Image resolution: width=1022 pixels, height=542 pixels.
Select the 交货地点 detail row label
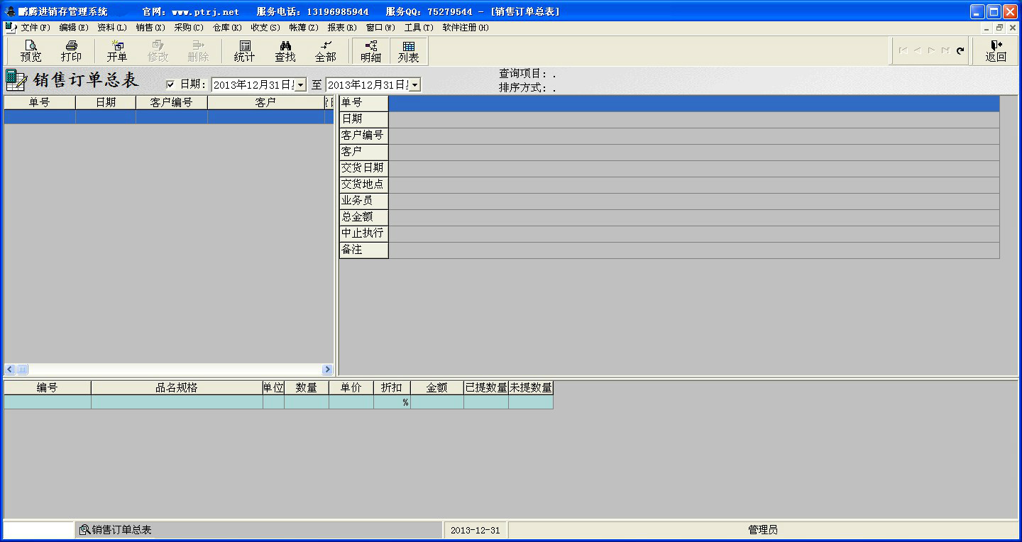pos(363,184)
